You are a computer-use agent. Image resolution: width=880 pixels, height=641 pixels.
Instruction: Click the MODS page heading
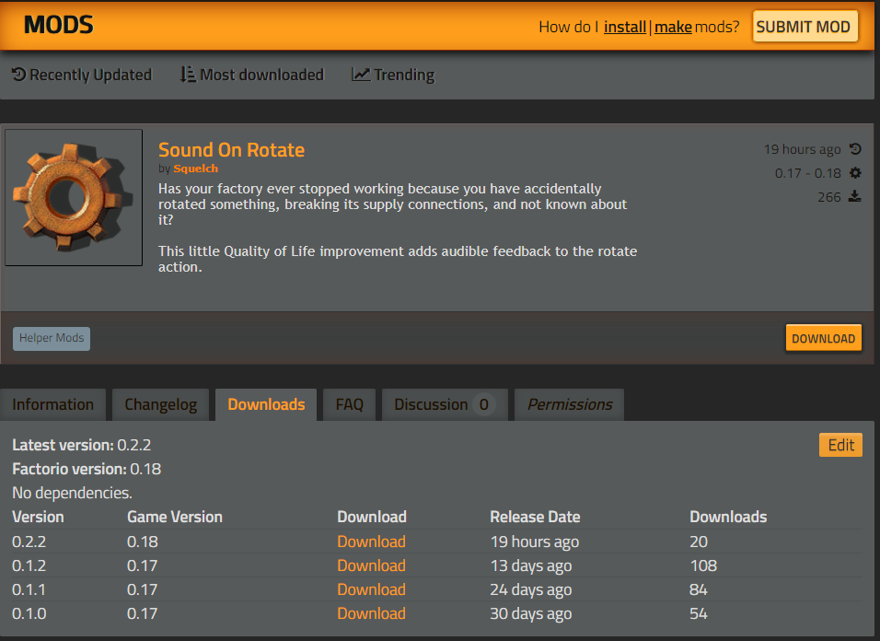[x=58, y=25]
